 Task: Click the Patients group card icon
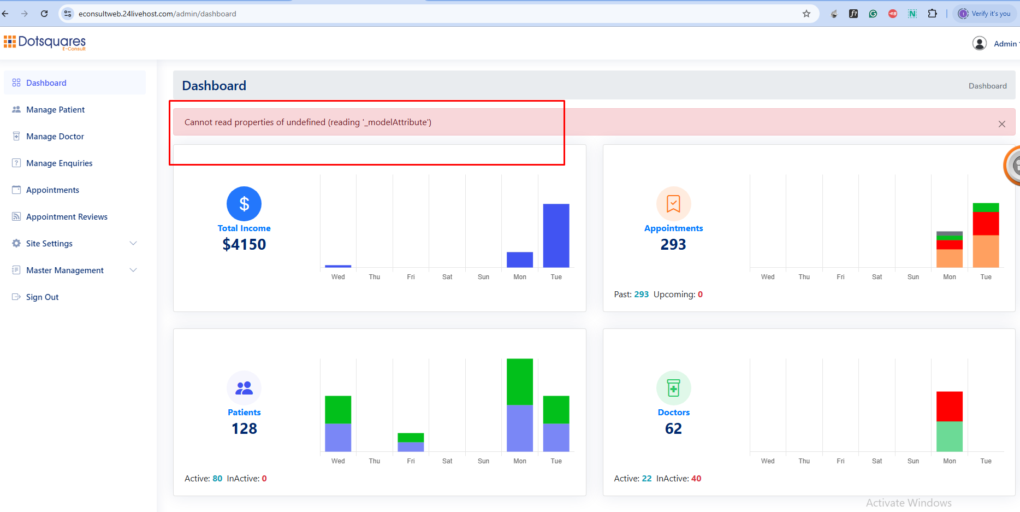coord(244,388)
